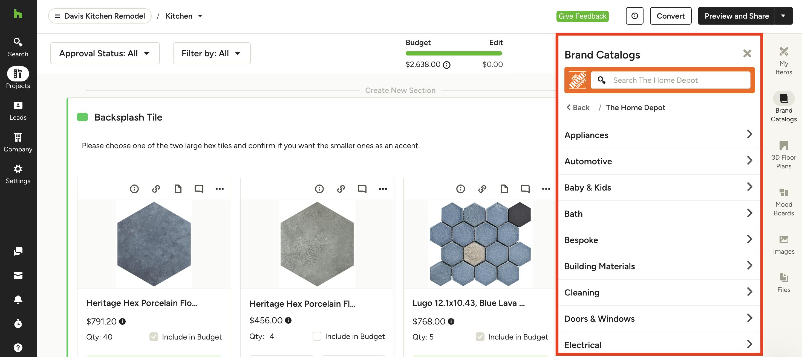Open Projects in left sidebar
802x357 pixels.
tap(18, 78)
